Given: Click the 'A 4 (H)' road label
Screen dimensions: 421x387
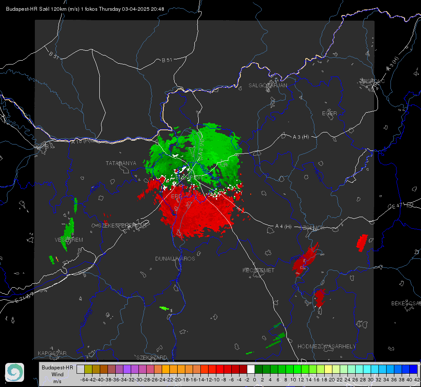Looking at the screenshot, I should tap(283, 227).
